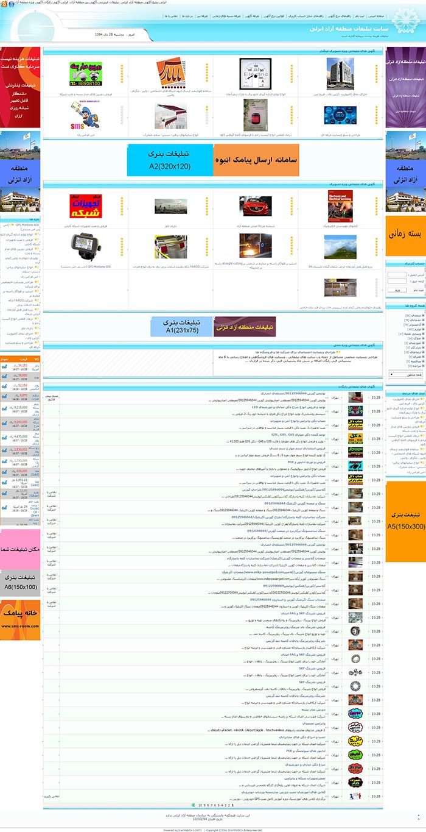The width and height of the screenshot is (426, 832).
Task: Open the red-blue تجهیزات شبکه ad thumbnail
Action: click(x=85, y=206)
